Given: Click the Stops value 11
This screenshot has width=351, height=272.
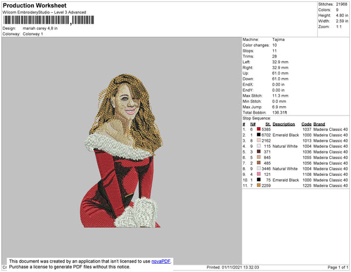Looking at the screenshot, I should pos(274,50).
